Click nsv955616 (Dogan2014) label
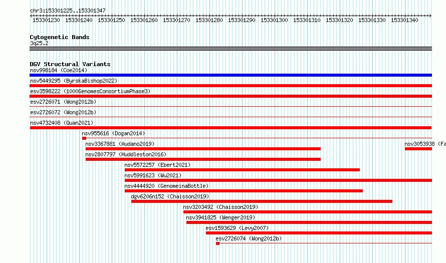This screenshot has height=263, width=446. tap(113, 133)
